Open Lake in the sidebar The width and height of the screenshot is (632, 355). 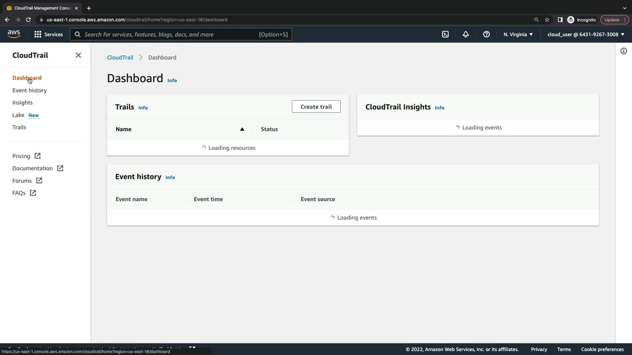18,115
